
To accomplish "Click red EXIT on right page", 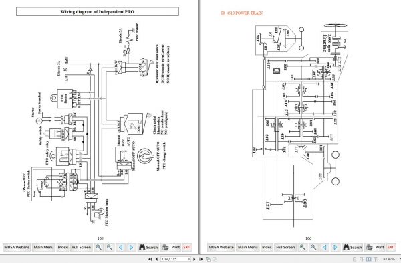I will 391,247.
